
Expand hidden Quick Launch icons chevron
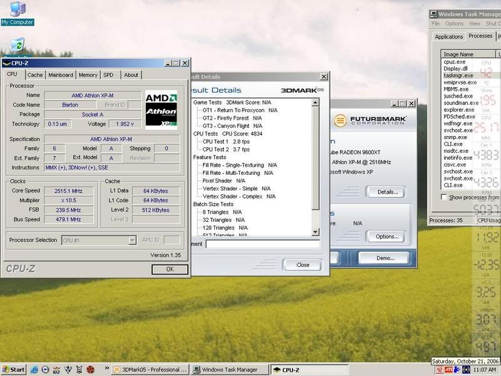pos(106,368)
